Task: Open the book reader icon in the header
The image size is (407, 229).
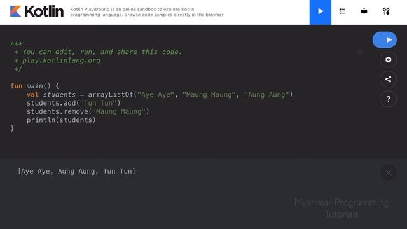Action: click(x=364, y=11)
